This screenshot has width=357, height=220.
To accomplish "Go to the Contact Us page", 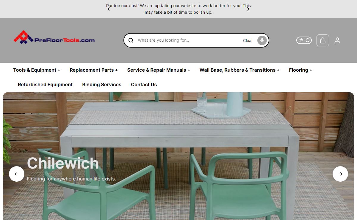I will [144, 85].
